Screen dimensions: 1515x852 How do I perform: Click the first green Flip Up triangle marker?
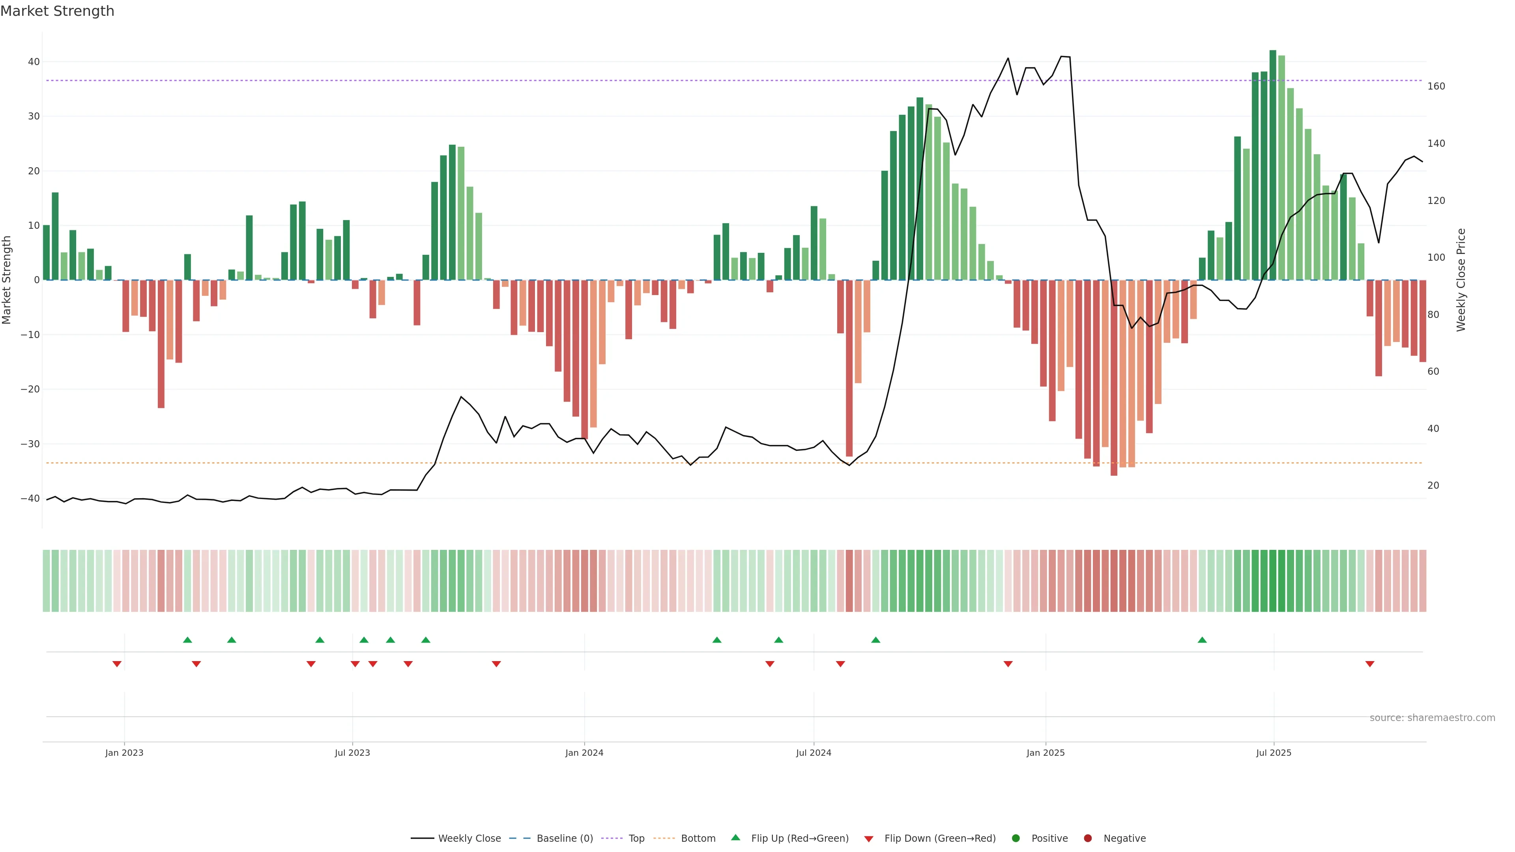coord(188,640)
